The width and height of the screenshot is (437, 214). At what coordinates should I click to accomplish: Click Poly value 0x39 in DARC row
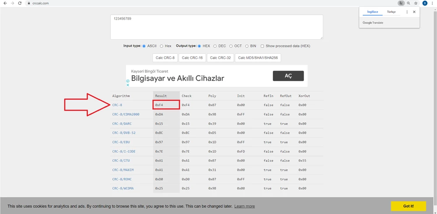tap(212, 123)
